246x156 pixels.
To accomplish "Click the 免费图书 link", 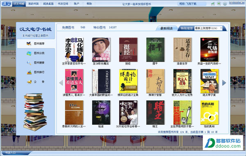I will point(68,28).
